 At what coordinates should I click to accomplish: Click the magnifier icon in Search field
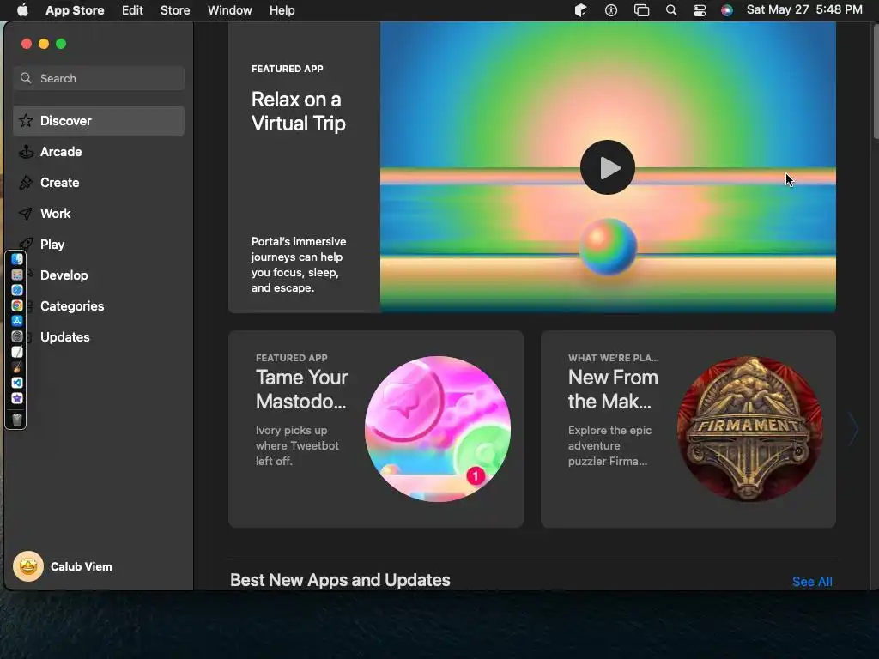coord(26,78)
